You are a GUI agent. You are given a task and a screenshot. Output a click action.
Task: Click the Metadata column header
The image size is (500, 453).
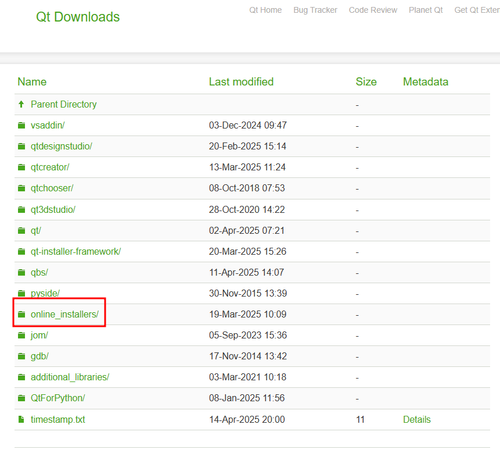(426, 82)
